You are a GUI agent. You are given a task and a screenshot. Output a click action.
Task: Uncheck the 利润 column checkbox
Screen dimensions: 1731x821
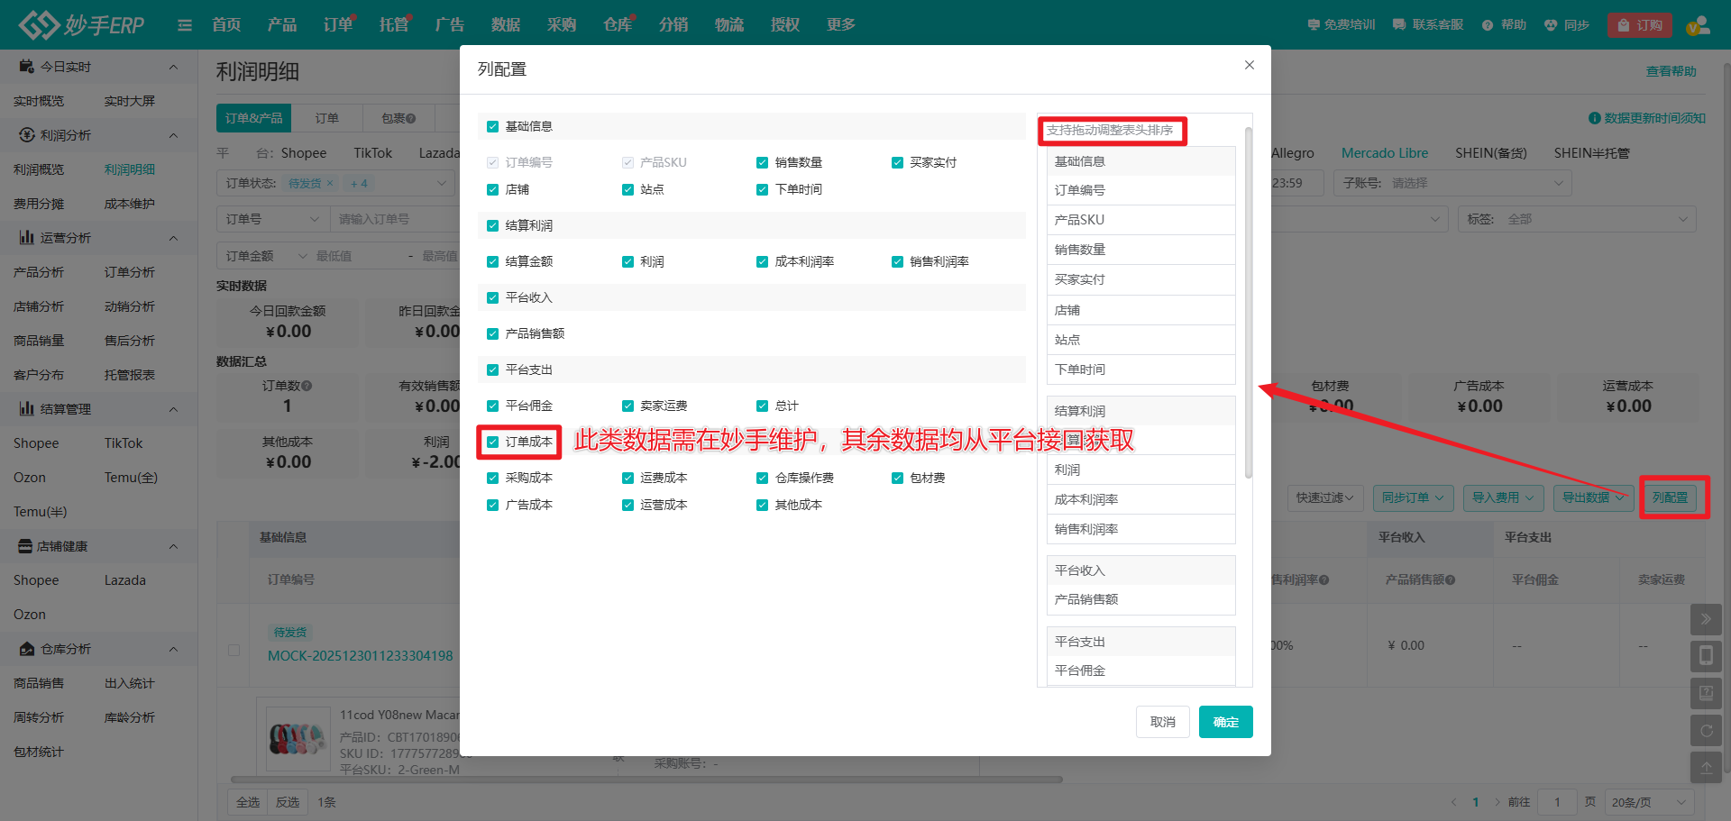point(627,262)
